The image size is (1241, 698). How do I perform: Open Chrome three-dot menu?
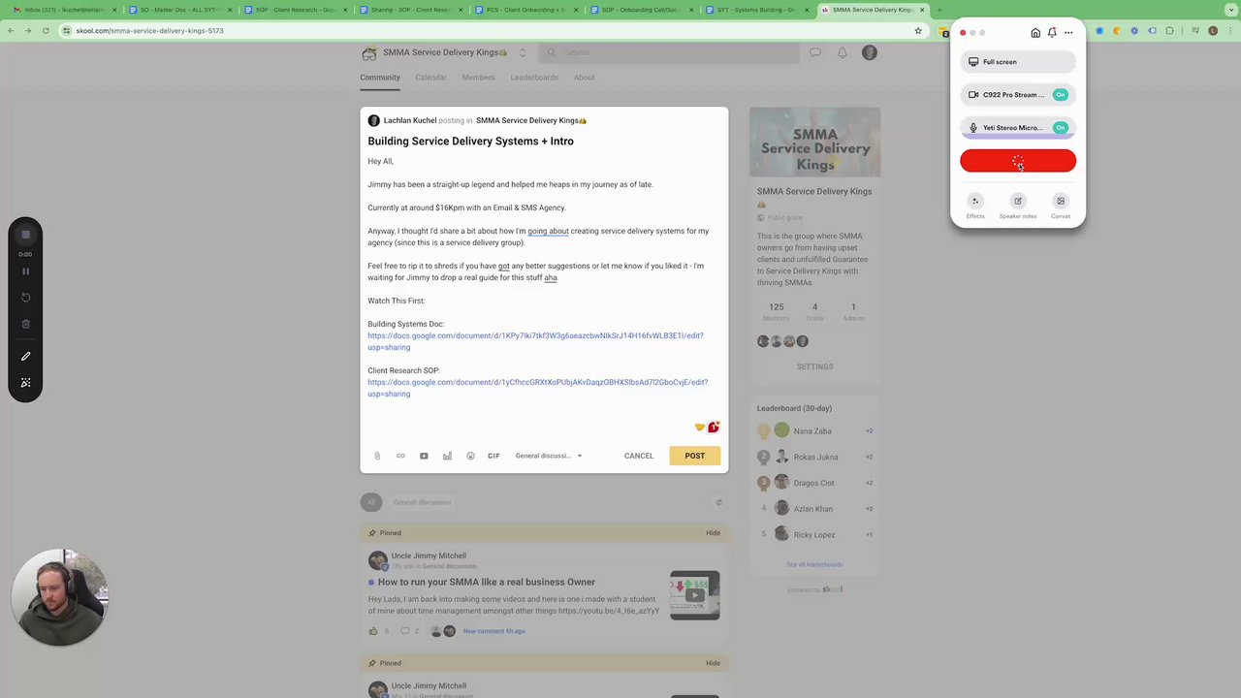1229,31
